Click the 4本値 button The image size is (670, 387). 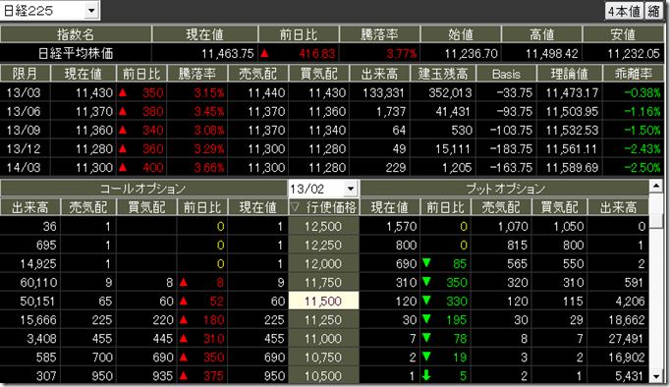(624, 11)
